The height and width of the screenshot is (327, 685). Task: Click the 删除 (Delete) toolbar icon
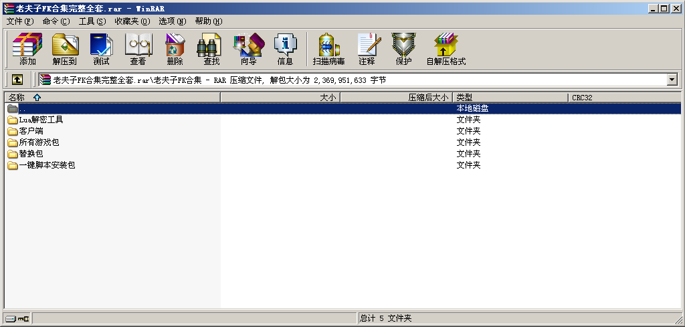(175, 49)
